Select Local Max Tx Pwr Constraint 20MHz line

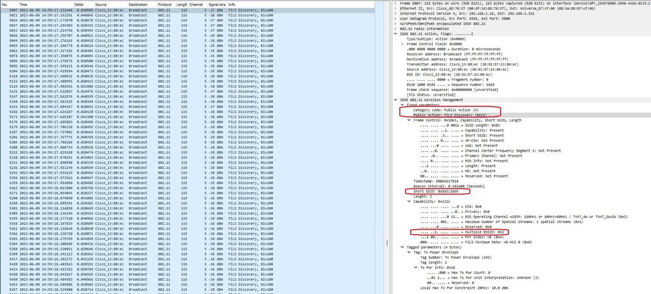click(464, 287)
